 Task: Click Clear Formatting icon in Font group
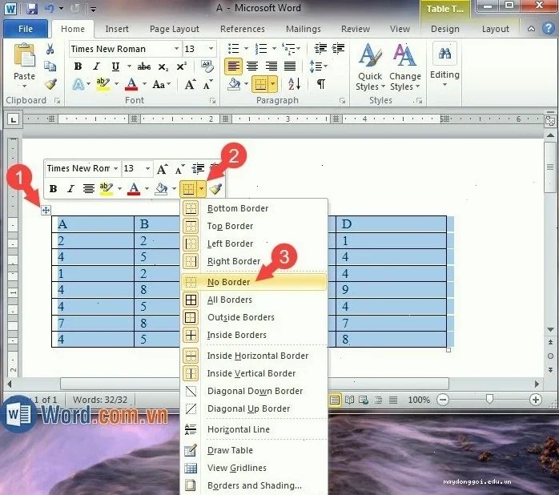click(x=207, y=66)
